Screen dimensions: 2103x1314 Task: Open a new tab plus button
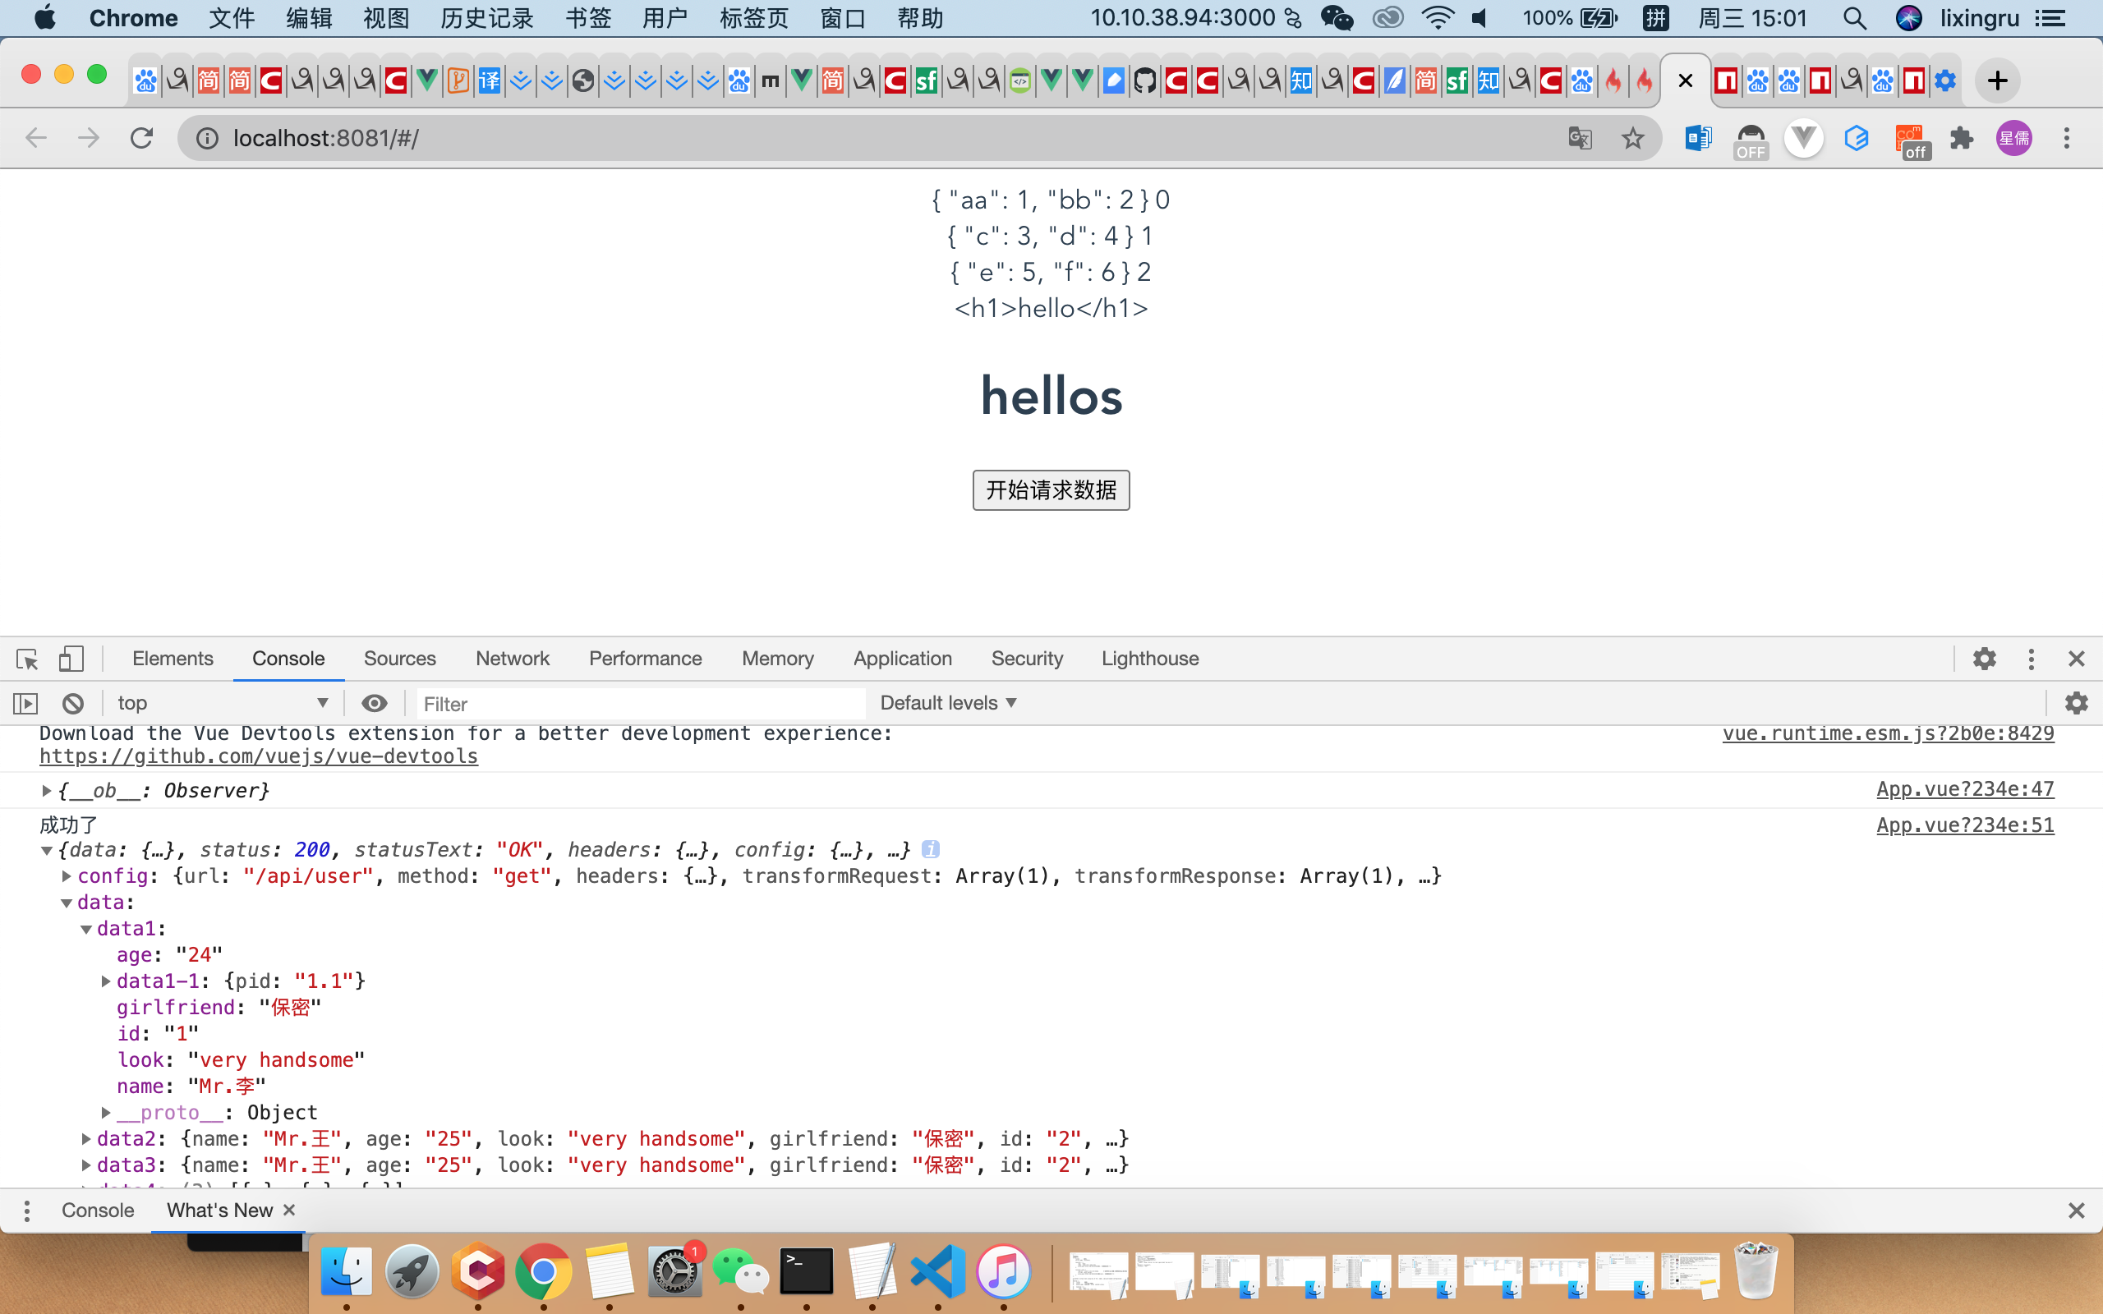pyautogui.click(x=1997, y=80)
